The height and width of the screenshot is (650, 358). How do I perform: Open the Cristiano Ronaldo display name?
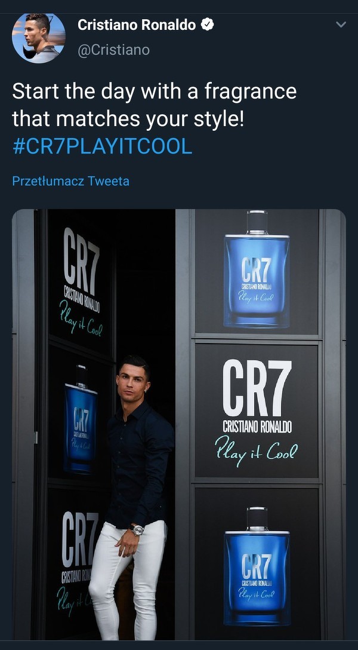(x=137, y=25)
